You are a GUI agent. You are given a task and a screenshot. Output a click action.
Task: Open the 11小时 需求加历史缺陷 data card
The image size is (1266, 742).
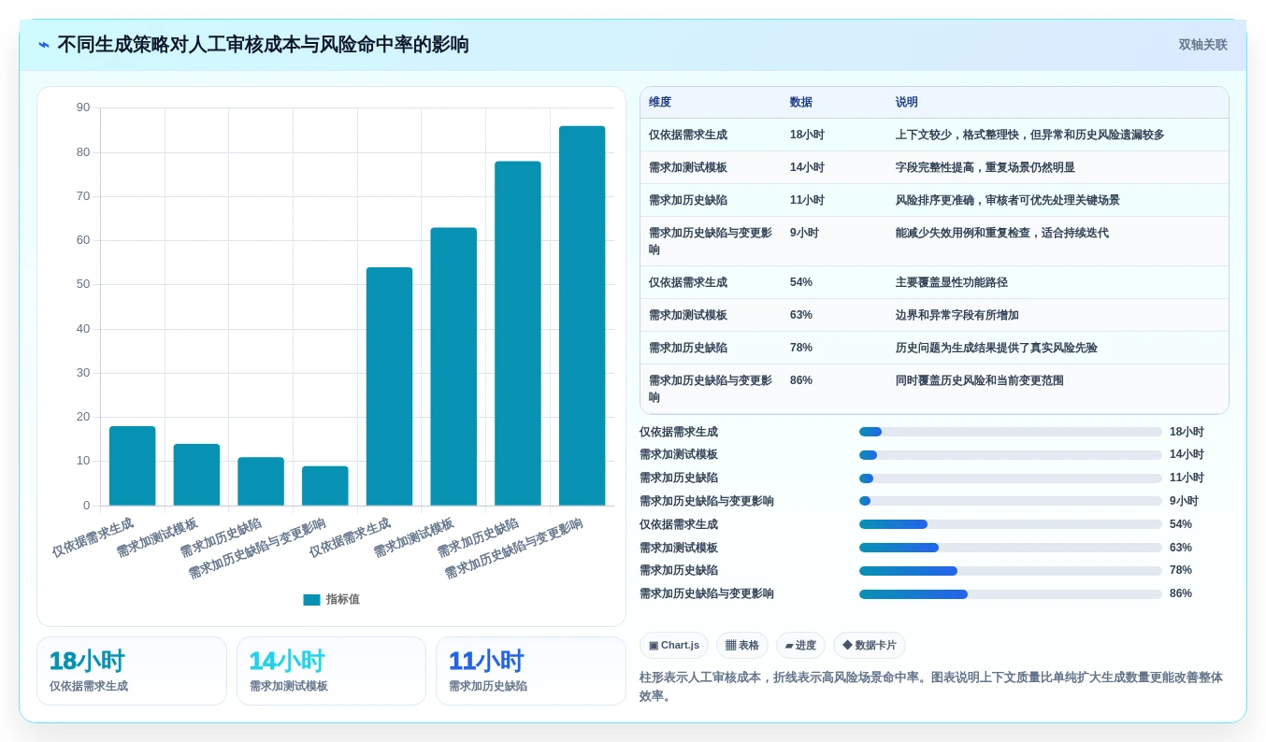click(531, 671)
